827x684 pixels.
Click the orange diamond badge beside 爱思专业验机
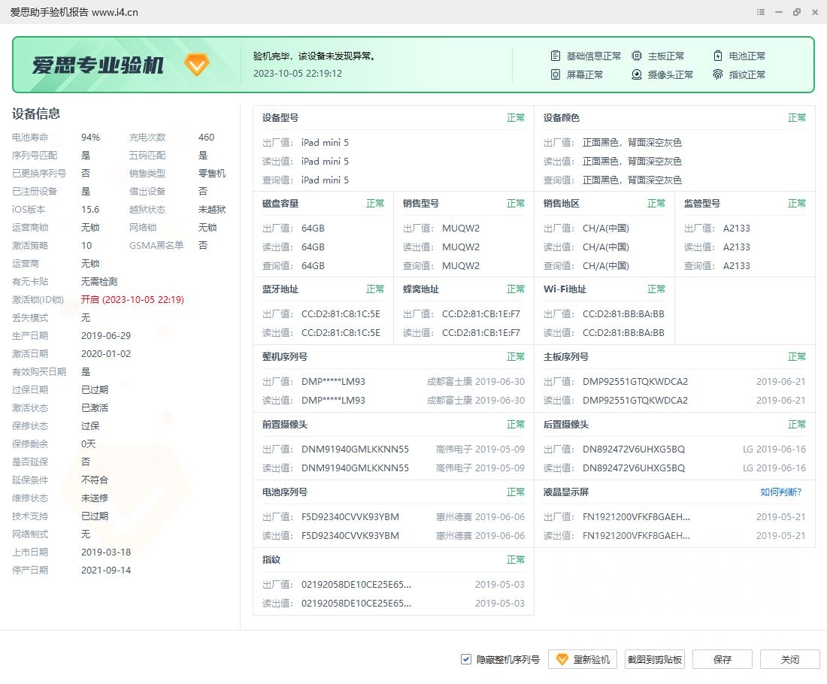[x=197, y=65]
